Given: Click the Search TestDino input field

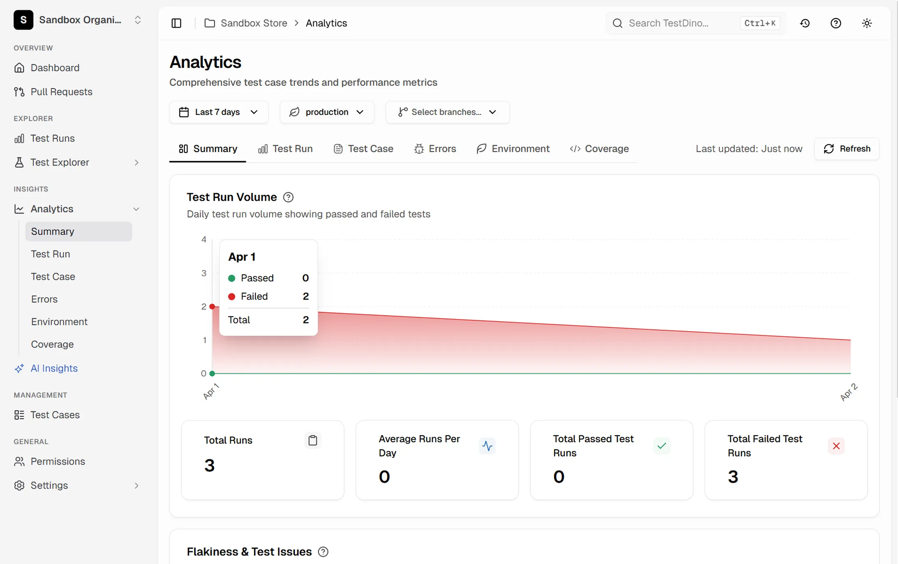Looking at the screenshot, I should [x=696, y=23].
